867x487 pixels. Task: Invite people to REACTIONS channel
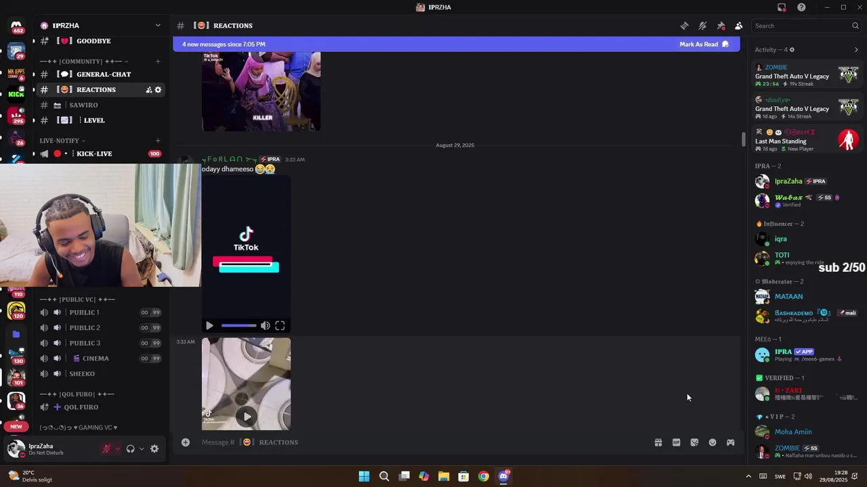(148, 90)
